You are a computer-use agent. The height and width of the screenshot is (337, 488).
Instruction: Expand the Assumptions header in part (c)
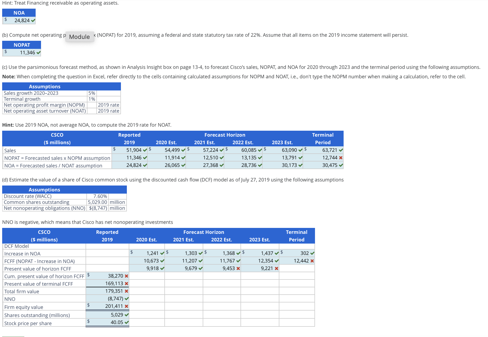click(x=44, y=86)
